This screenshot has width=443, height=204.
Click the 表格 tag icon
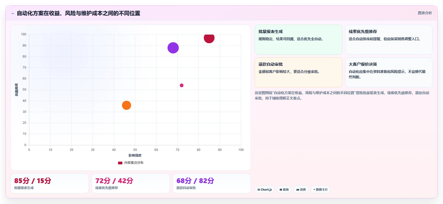pos(281,190)
